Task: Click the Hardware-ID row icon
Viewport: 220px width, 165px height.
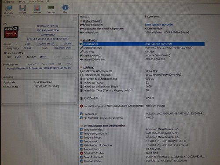Action: (81, 114)
